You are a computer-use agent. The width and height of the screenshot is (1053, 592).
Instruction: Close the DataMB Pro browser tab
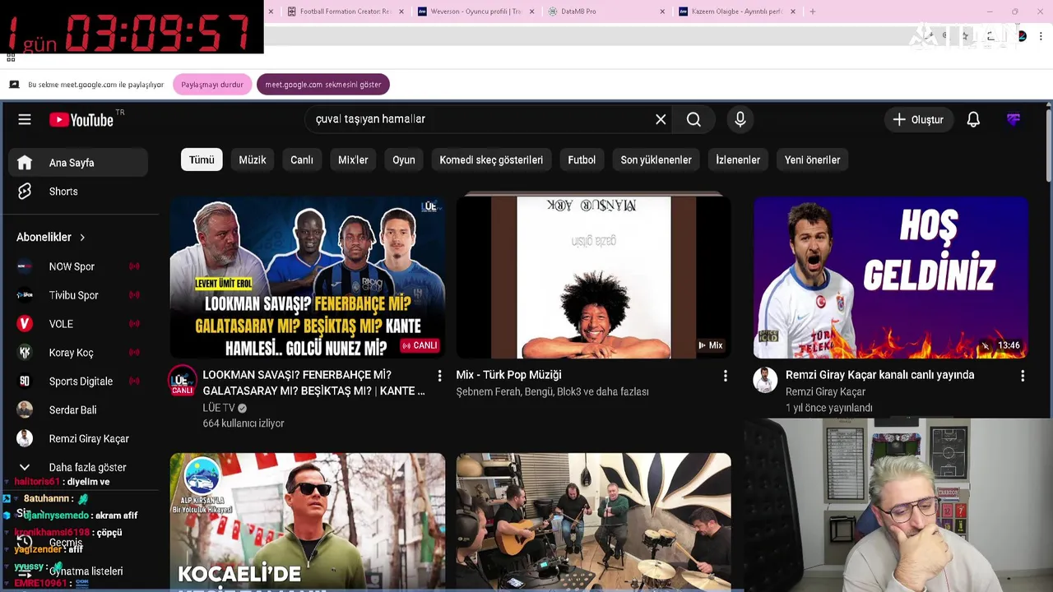point(662,12)
